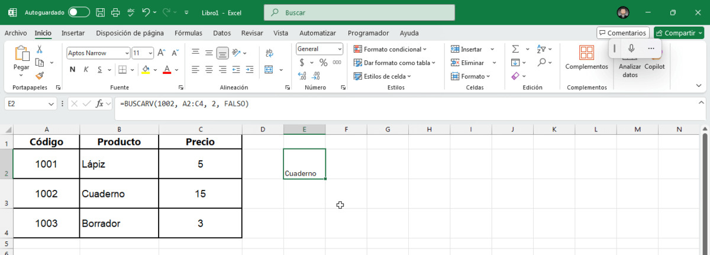Click the Combinar y centrar icon
This screenshot has width=710, height=255.
(x=269, y=69)
